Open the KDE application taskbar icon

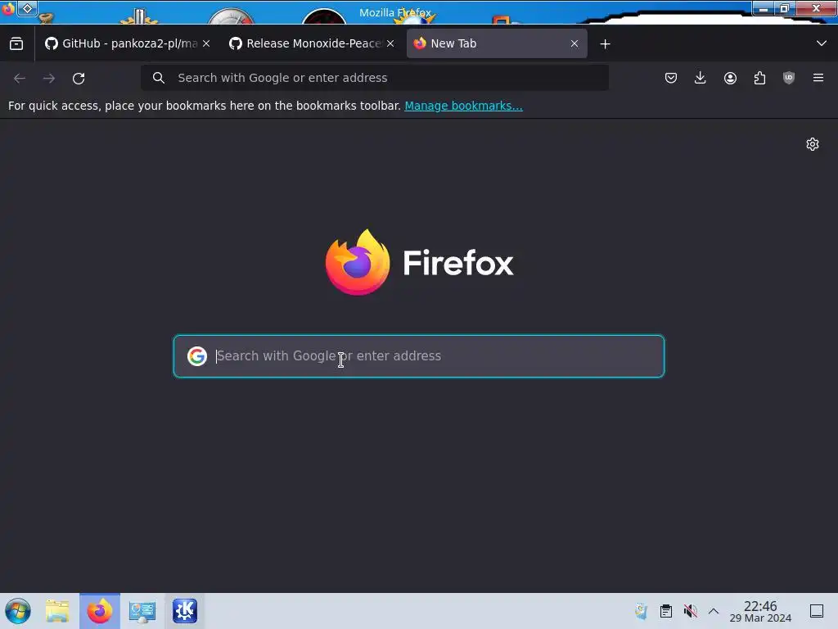point(185,611)
